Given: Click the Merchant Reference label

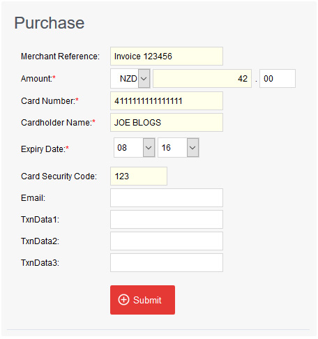Looking at the screenshot, I should [x=60, y=56].
